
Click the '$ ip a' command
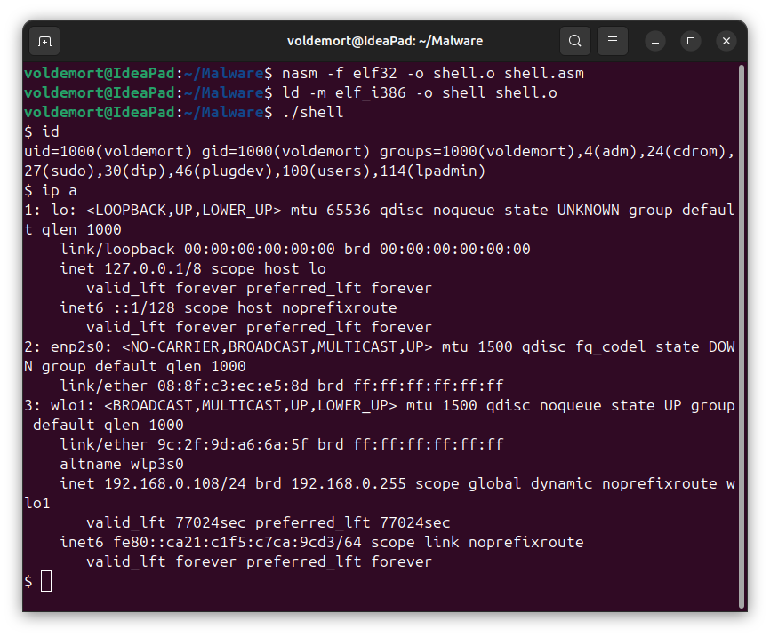click(51, 191)
